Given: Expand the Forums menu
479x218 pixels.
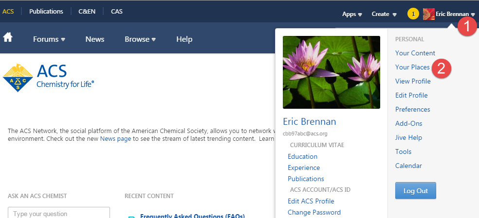Looking at the screenshot, I should pyautogui.click(x=49, y=39).
